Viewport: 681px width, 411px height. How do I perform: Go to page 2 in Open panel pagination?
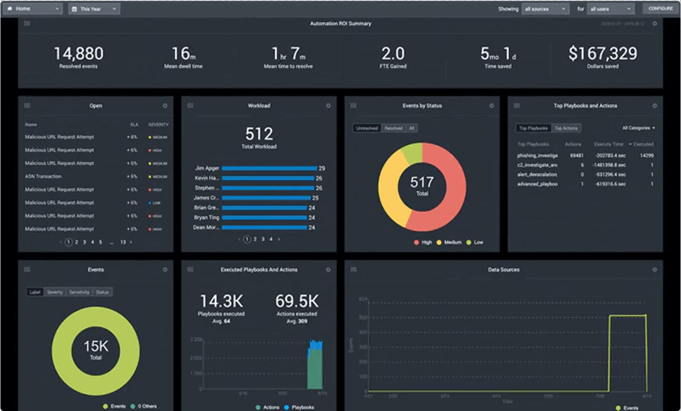76,242
